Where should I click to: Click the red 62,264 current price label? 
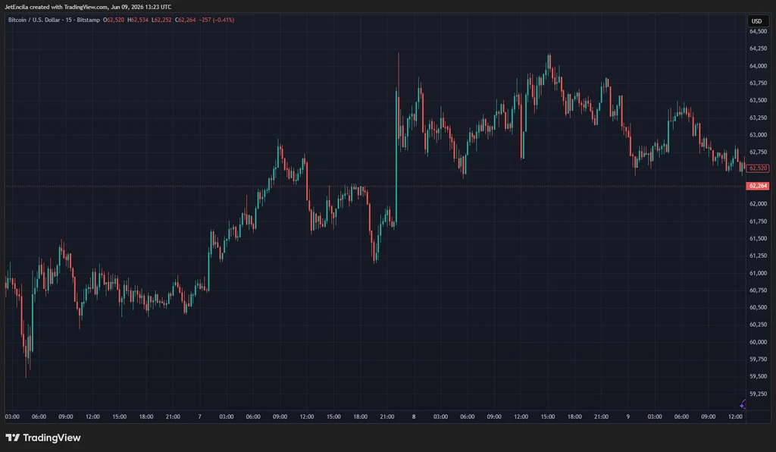(x=758, y=186)
